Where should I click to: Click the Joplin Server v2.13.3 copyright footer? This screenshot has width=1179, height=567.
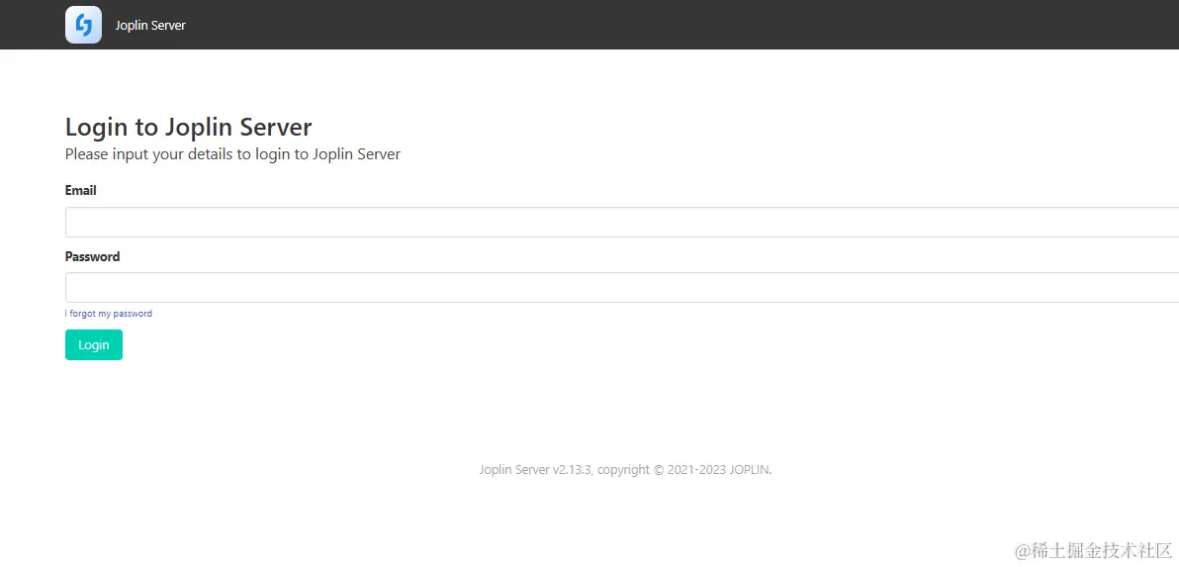(x=625, y=470)
